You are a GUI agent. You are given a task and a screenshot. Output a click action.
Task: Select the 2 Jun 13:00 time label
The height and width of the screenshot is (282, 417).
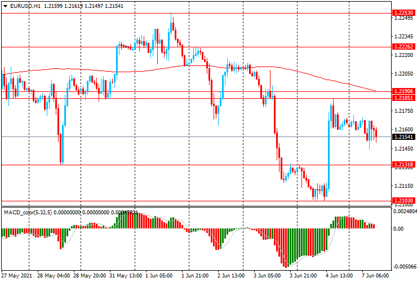(x=231, y=276)
